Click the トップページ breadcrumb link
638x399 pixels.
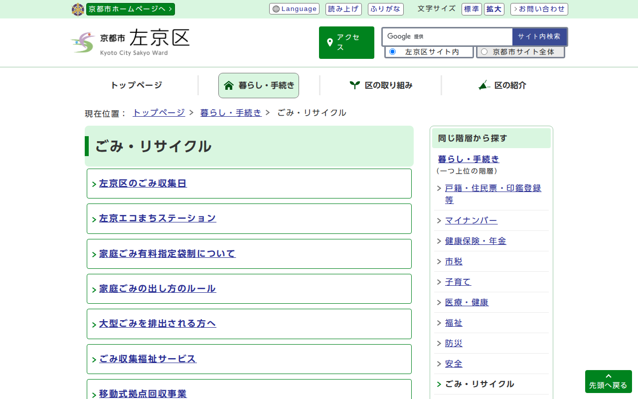(x=159, y=113)
